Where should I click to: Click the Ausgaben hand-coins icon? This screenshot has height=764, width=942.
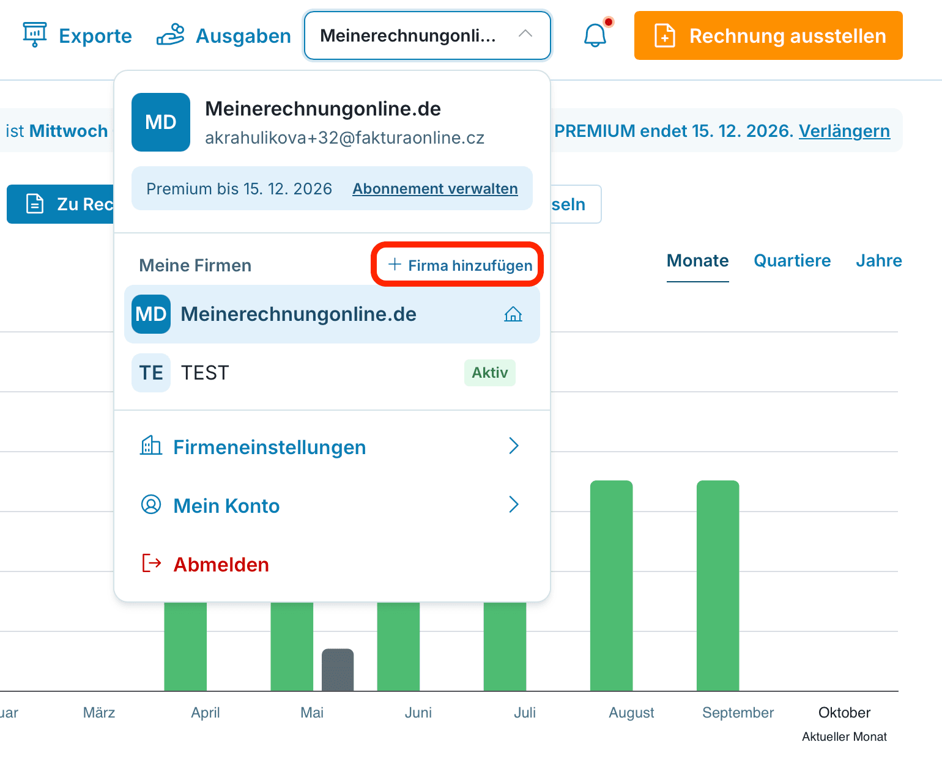pos(171,35)
